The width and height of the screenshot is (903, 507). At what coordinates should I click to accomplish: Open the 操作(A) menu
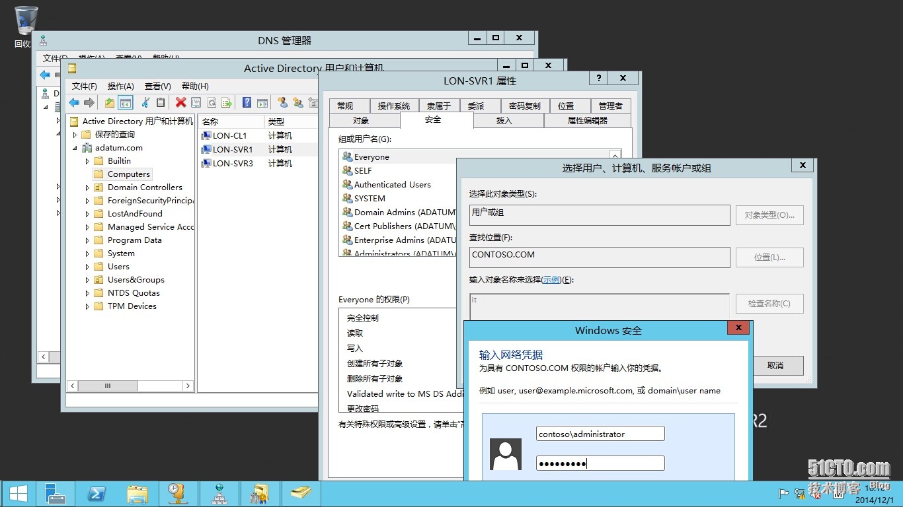[121, 86]
